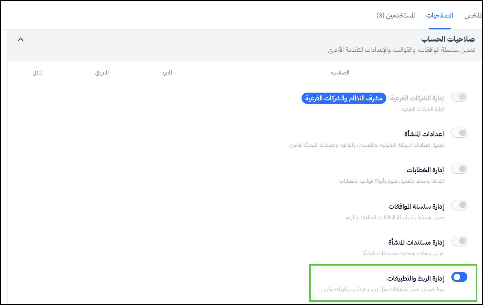Click the للفريق column header
Screen dimensions: 483x305
click(x=102, y=73)
